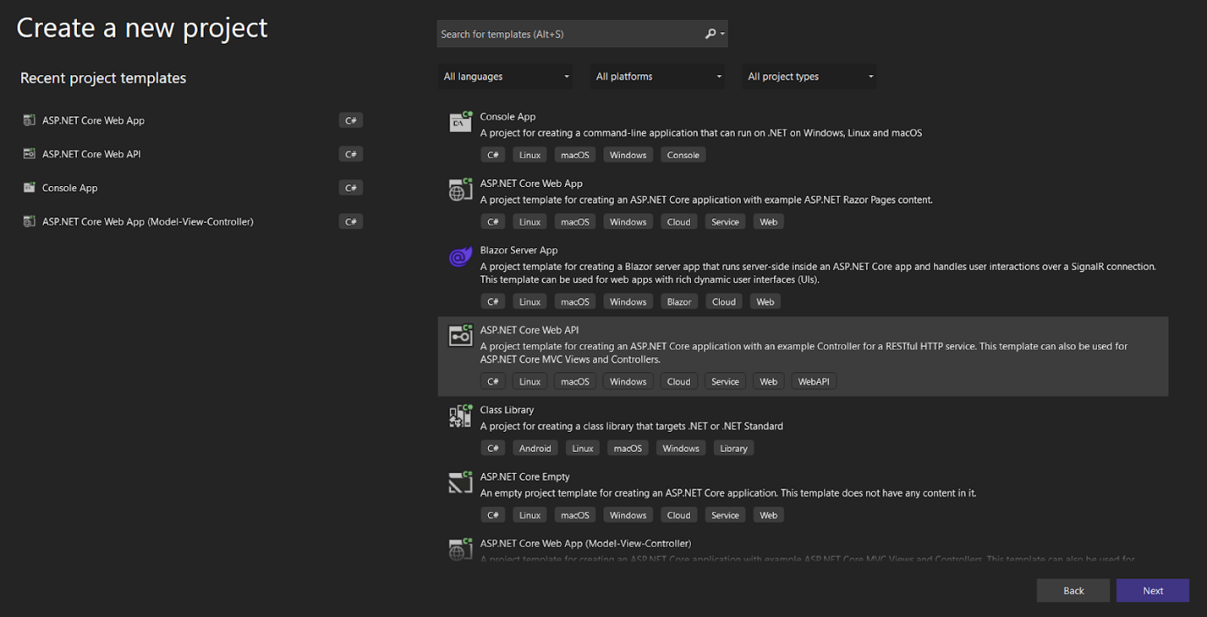Image resolution: width=1207 pixels, height=617 pixels.
Task: Click Web tag under ASP.NET Core Web App
Action: coord(768,222)
